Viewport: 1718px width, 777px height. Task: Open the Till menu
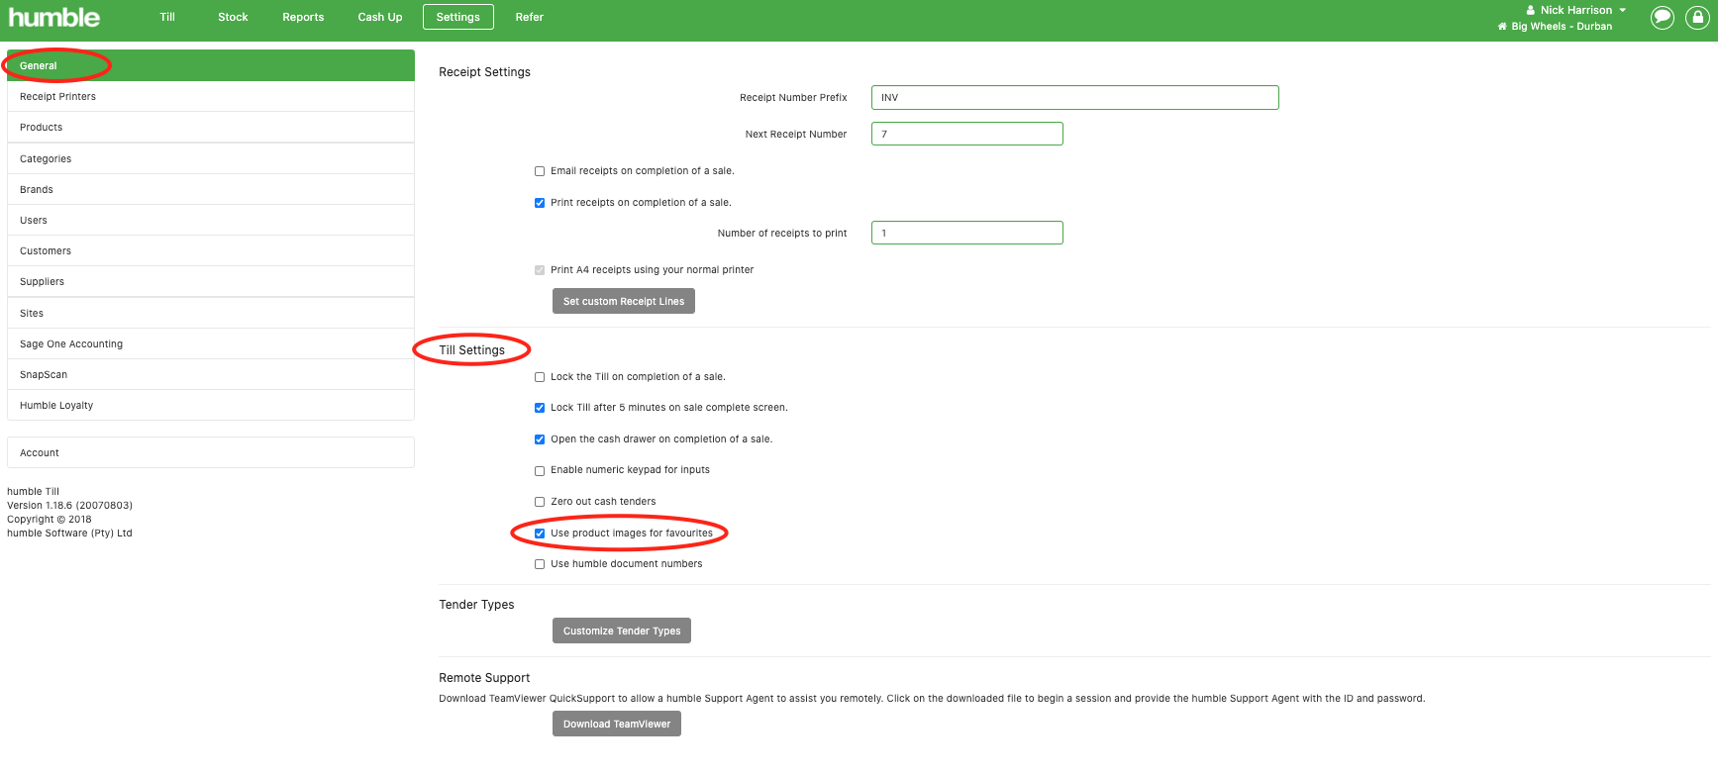pos(167,17)
